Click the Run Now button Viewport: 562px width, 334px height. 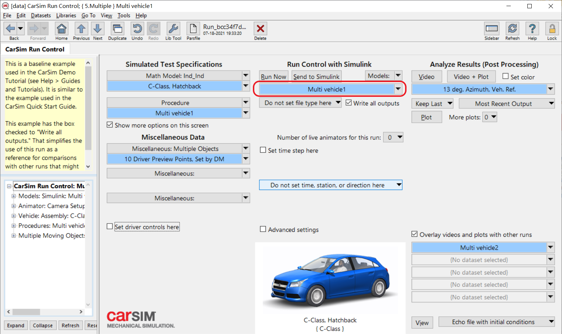click(273, 76)
